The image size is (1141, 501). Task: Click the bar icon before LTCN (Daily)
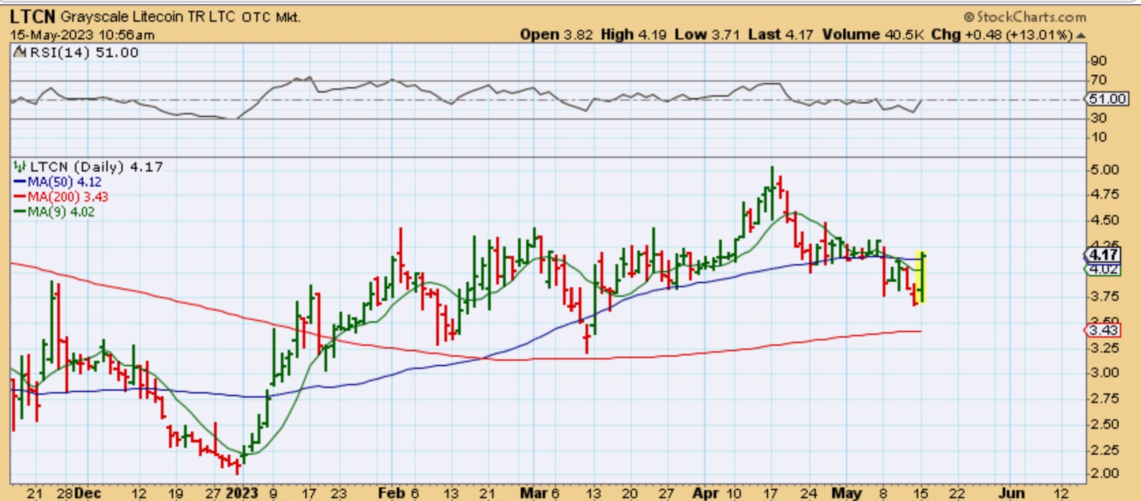tap(20, 167)
